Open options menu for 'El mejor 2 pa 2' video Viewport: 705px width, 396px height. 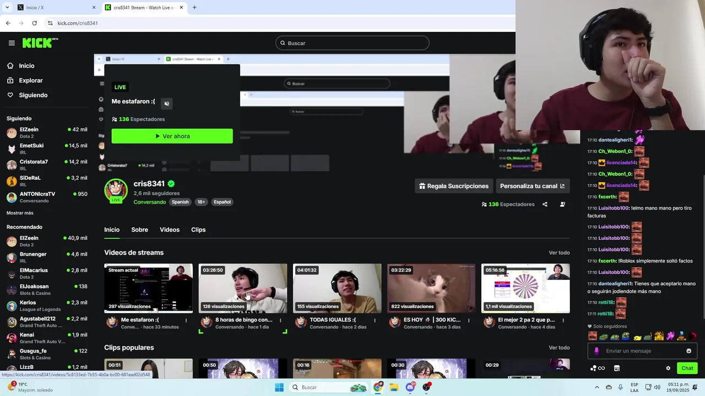[563, 320]
